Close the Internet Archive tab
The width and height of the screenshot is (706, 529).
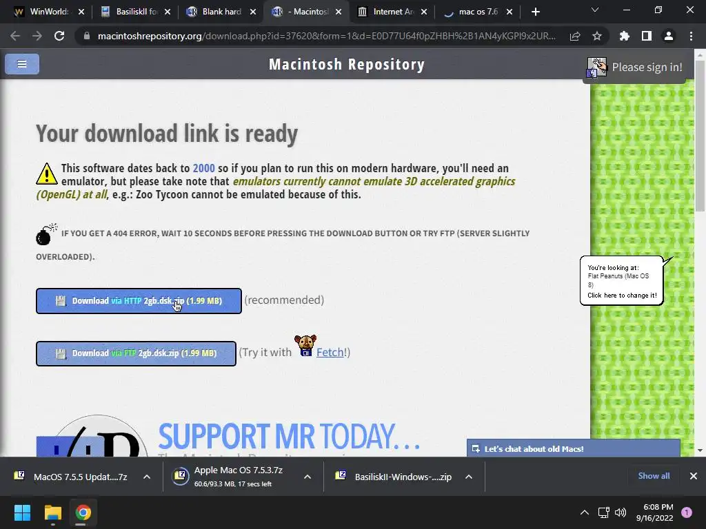(x=424, y=12)
